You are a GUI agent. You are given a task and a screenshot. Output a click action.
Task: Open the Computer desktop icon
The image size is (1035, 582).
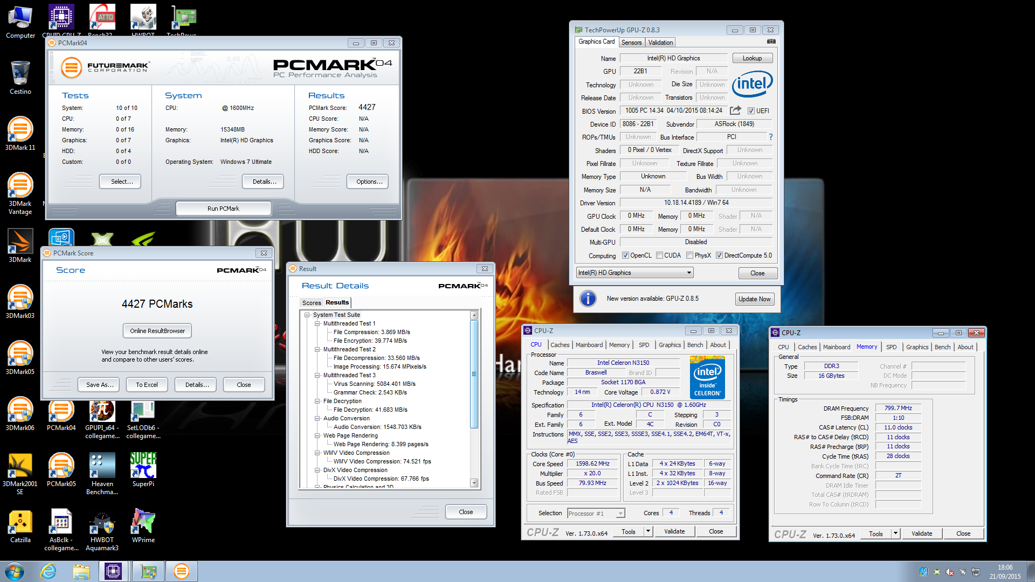(x=20, y=23)
